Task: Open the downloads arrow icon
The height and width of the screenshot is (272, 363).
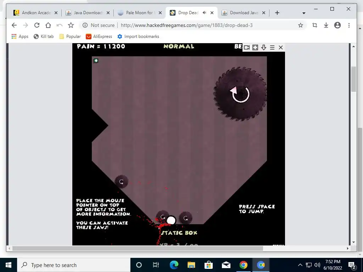Action: 326,25
